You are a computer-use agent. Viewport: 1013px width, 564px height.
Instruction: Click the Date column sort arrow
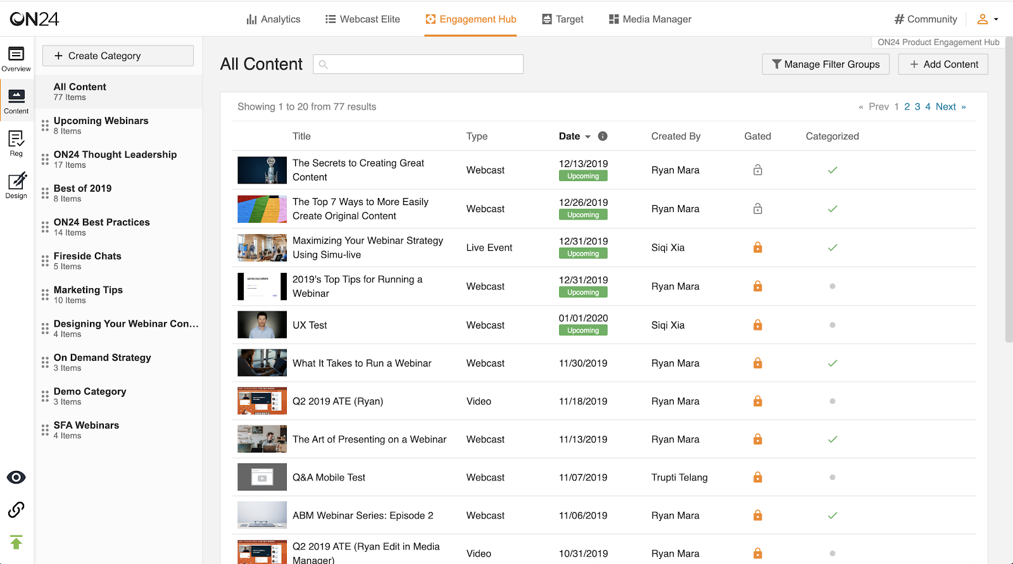(x=588, y=137)
